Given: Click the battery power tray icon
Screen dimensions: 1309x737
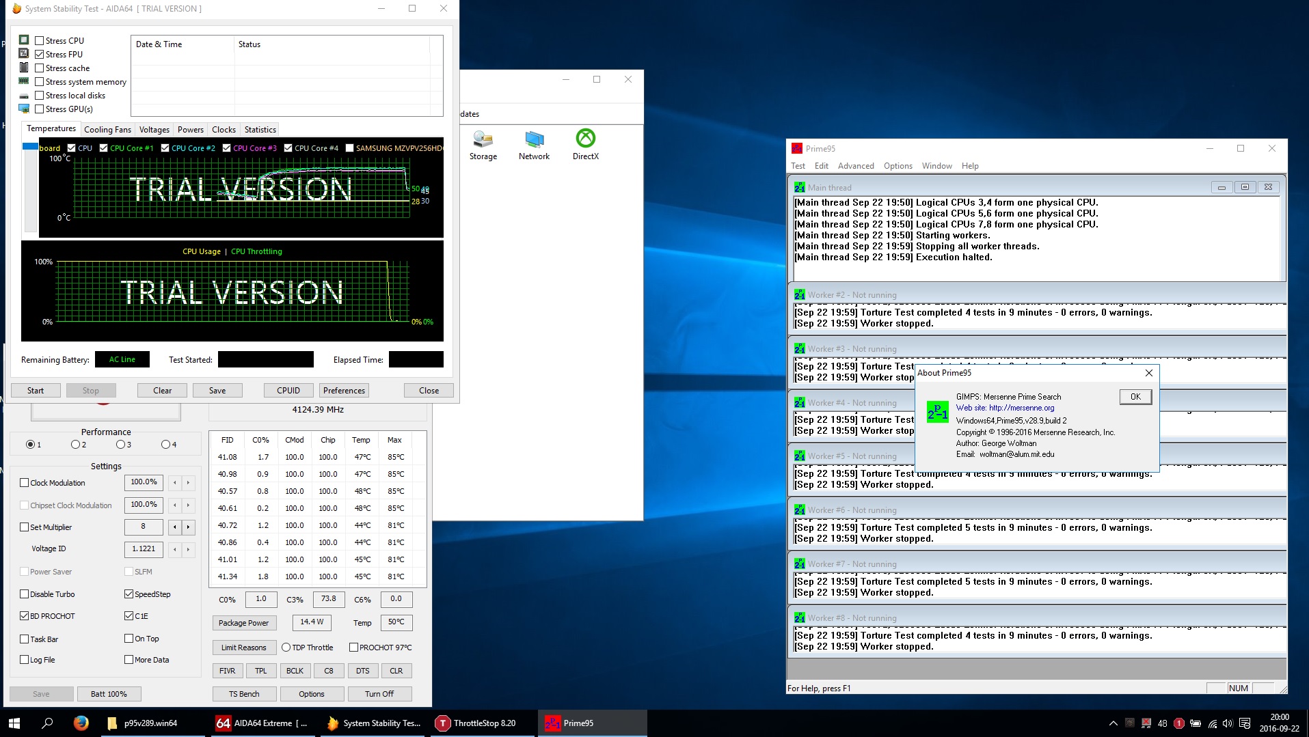Looking at the screenshot, I should [x=1196, y=723].
